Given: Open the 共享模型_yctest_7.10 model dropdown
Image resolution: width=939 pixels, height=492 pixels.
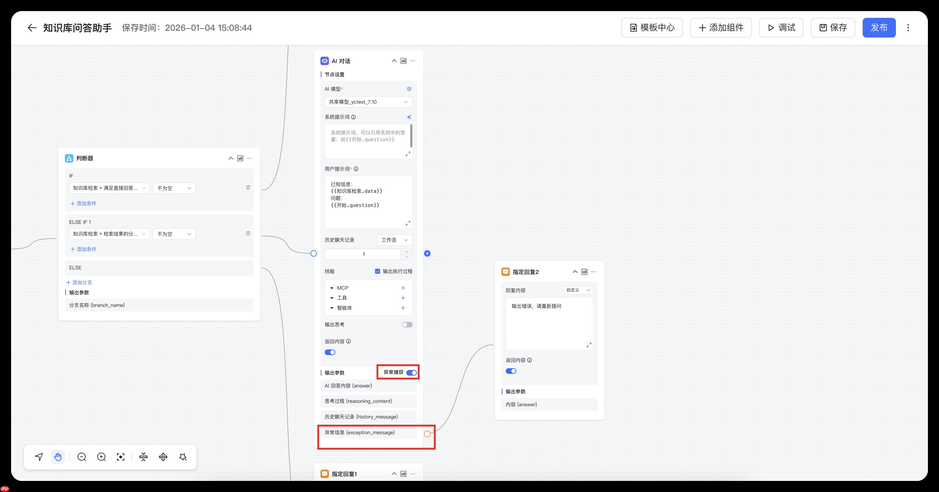Looking at the screenshot, I should pos(368,101).
